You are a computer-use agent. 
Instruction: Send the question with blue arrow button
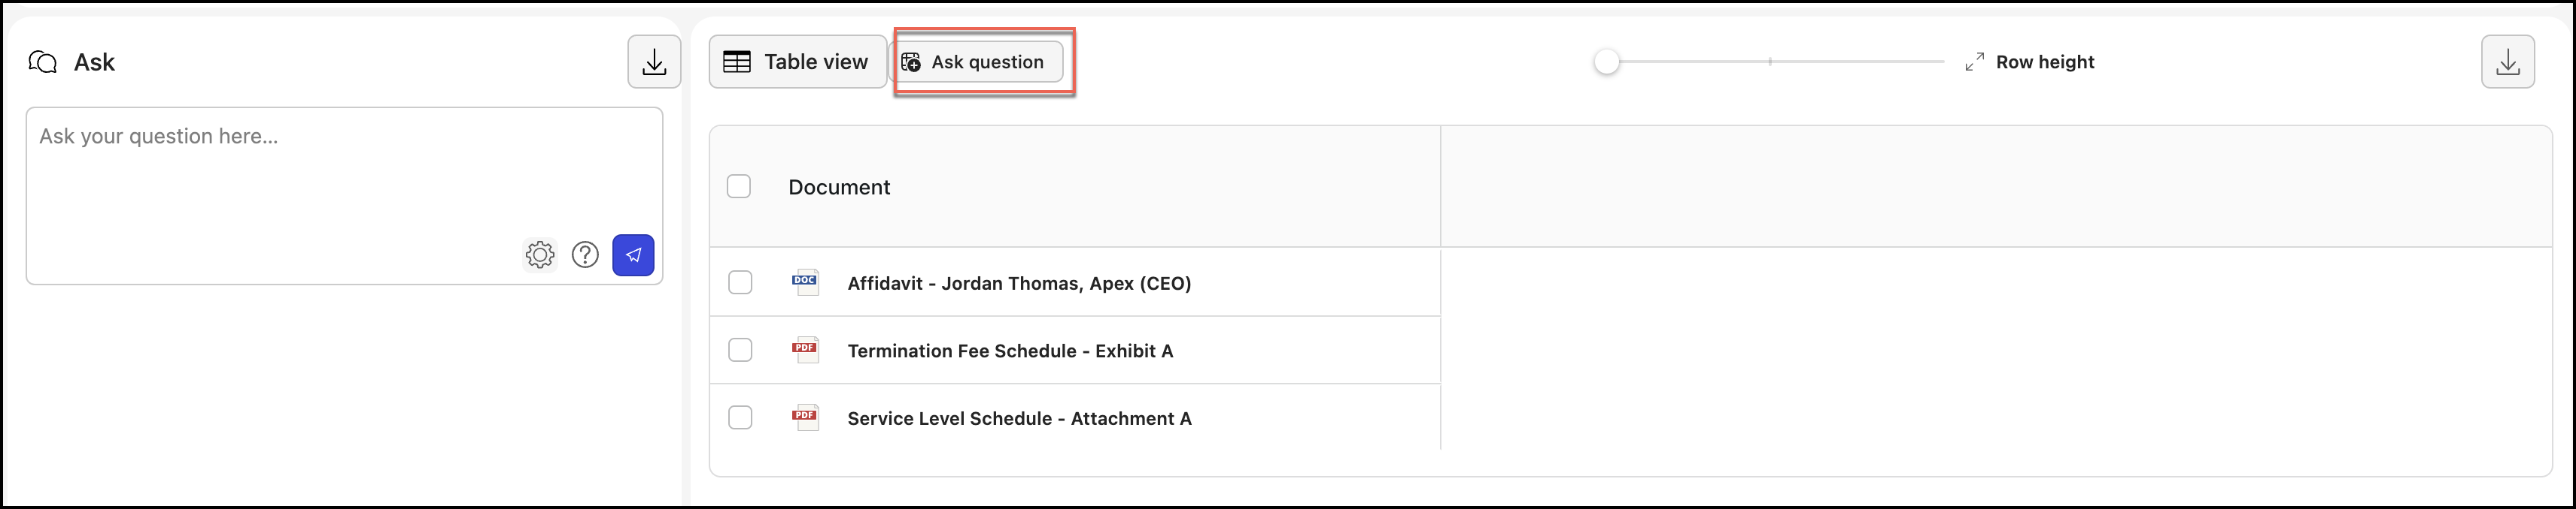(633, 255)
